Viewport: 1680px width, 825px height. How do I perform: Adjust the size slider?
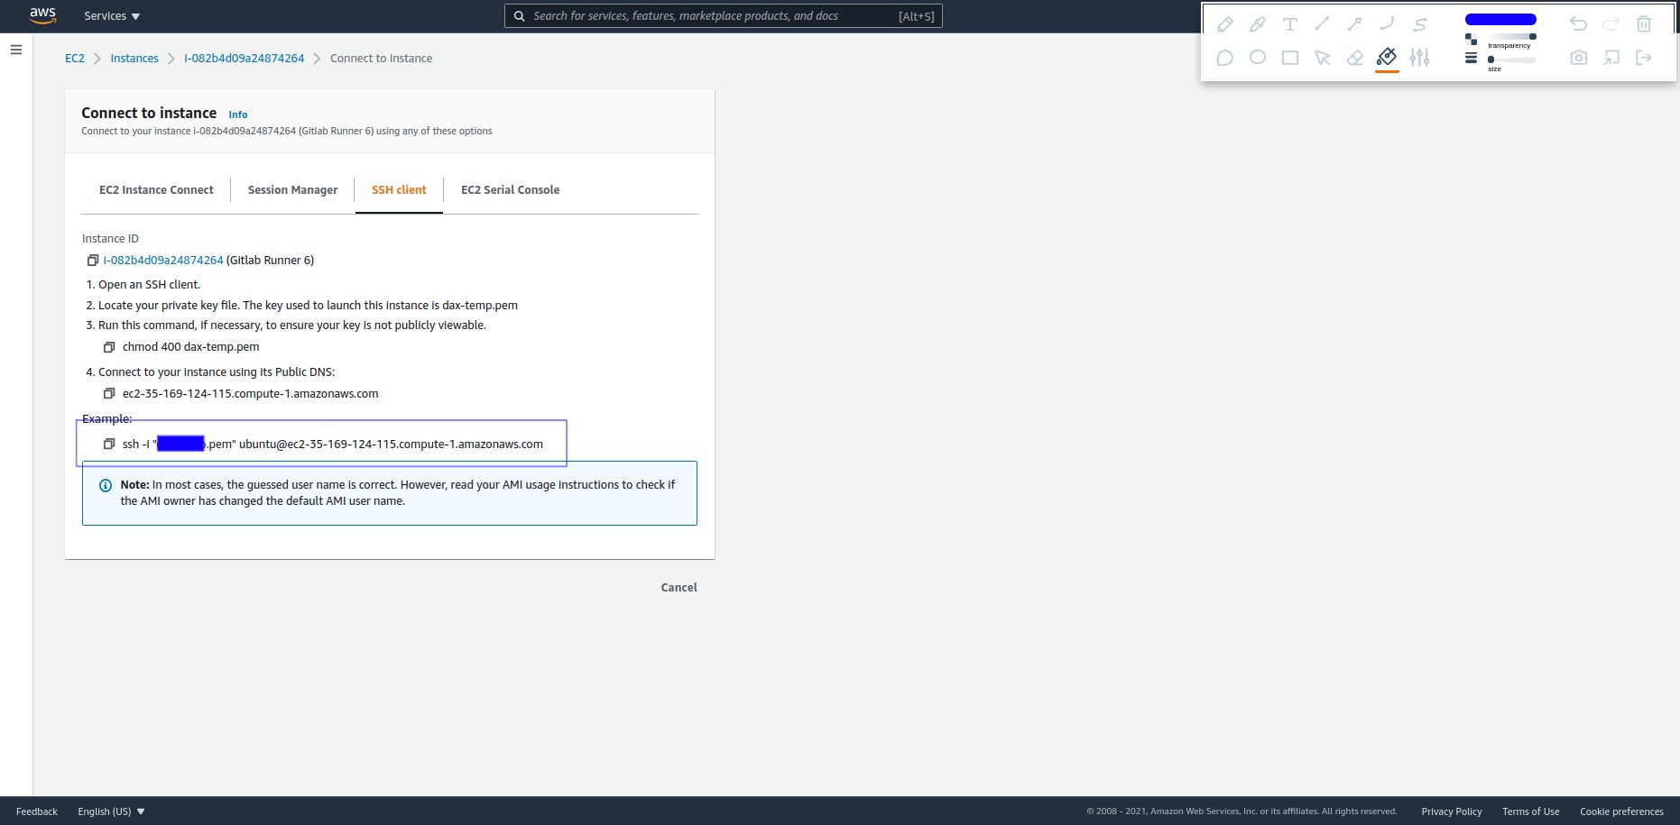1511,60
